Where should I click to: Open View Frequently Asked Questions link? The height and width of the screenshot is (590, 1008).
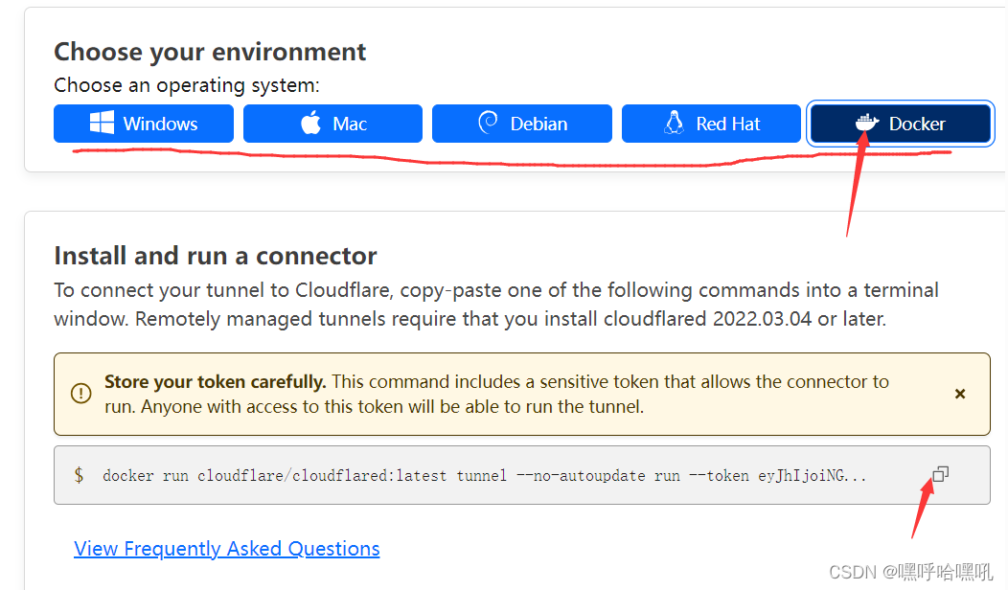[x=227, y=549]
